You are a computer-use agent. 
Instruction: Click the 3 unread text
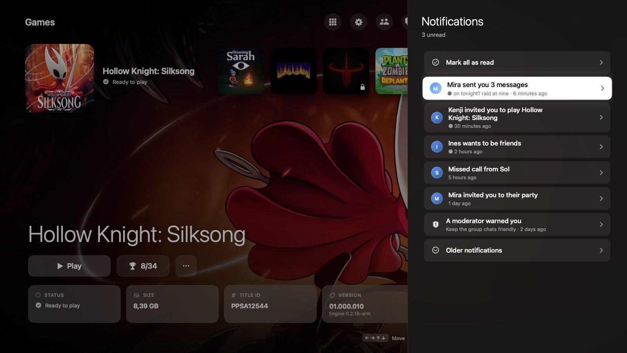pos(433,35)
